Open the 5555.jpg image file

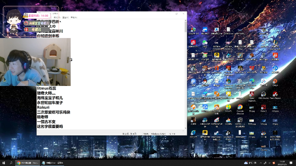[252, 122]
